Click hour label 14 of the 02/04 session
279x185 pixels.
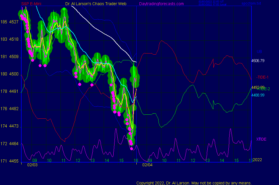coord(222,161)
